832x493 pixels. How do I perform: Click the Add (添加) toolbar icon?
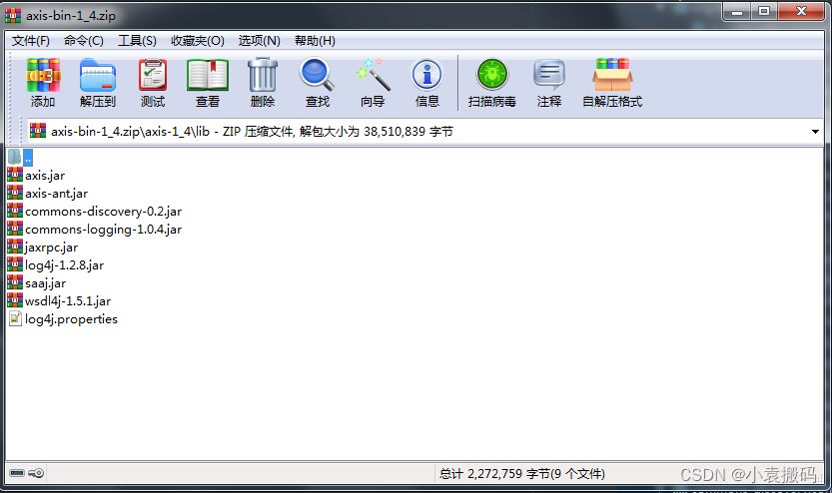pyautogui.click(x=43, y=76)
